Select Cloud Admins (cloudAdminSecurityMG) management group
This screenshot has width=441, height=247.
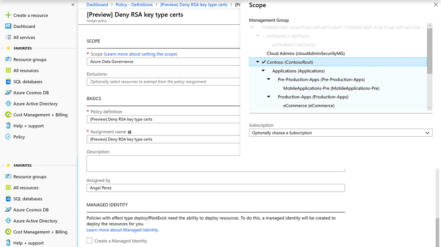tap(306, 53)
